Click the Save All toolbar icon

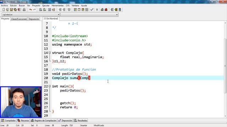tap(15, 10)
